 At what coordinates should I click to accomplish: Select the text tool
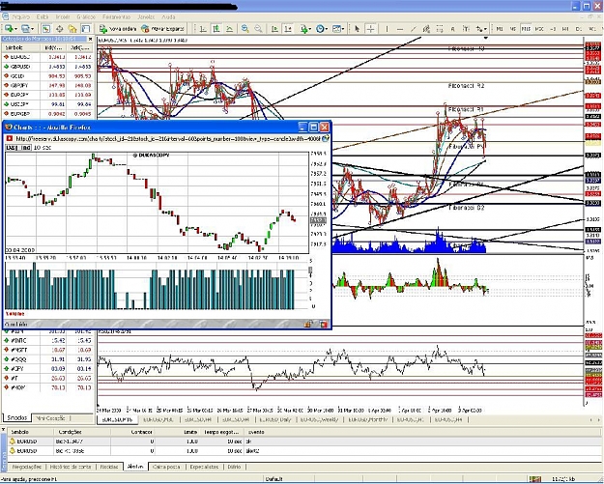pyautogui.click(x=452, y=29)
